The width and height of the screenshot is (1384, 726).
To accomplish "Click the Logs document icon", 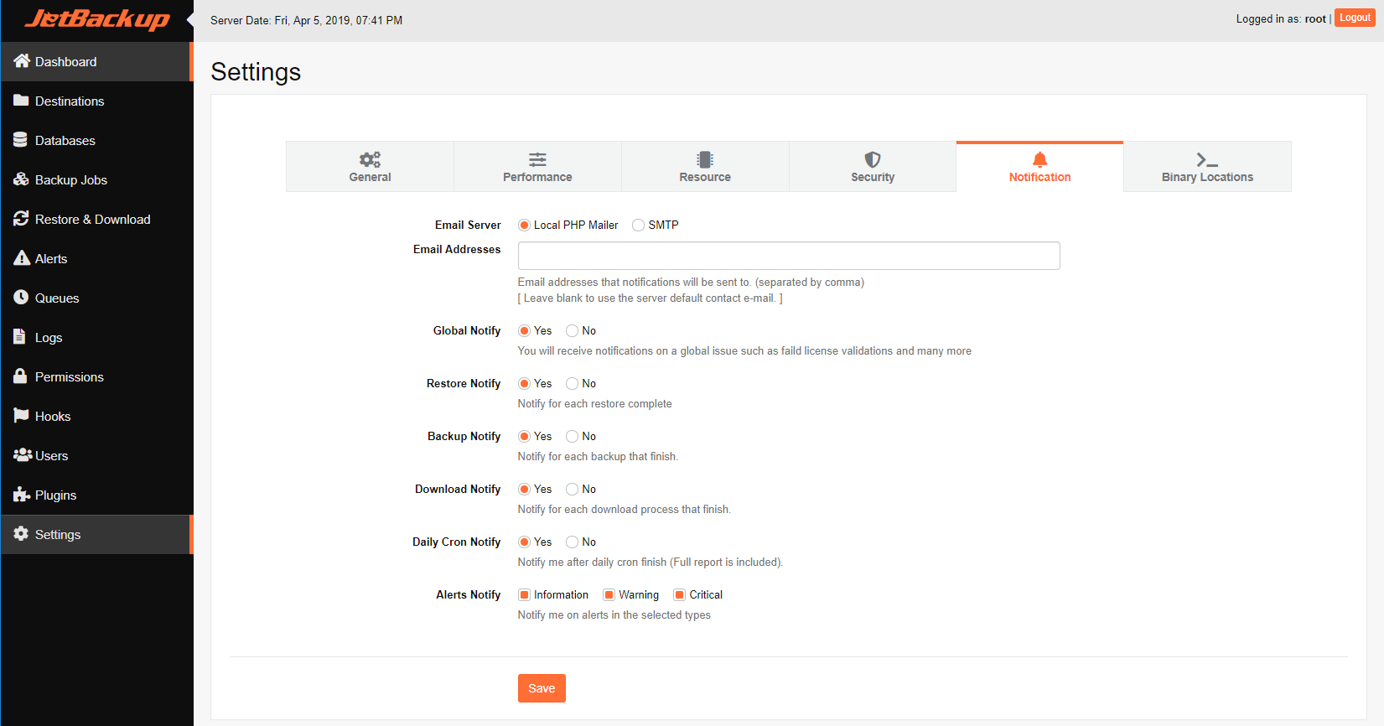I will [20, 337].
